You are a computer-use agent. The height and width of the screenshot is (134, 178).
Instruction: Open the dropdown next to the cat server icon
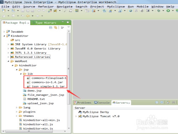(x=60, y=11)
